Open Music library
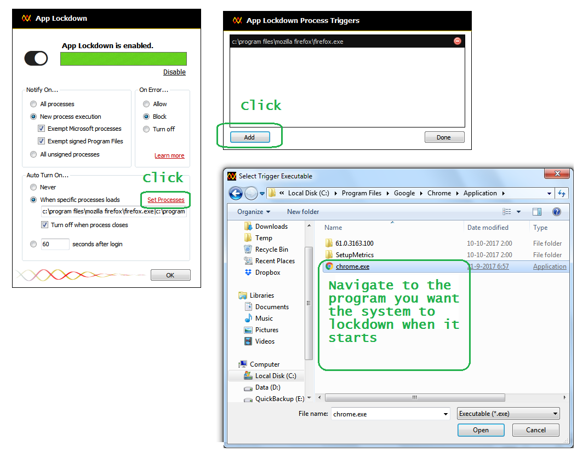 264,318
